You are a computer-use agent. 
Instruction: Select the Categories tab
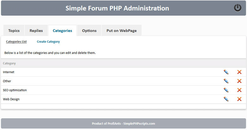tap(62, 31)
